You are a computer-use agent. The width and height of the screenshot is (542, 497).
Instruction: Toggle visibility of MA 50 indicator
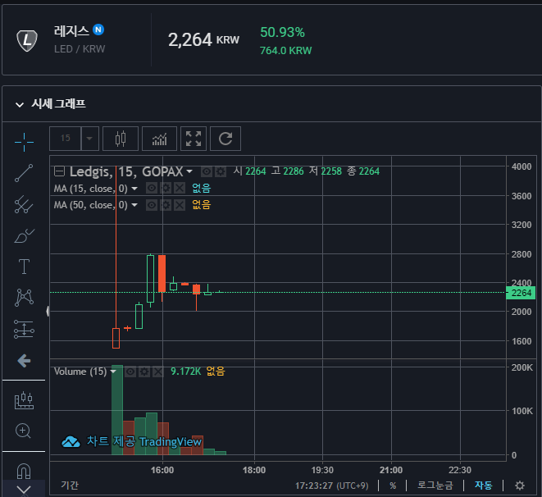(x=152, y=205)
